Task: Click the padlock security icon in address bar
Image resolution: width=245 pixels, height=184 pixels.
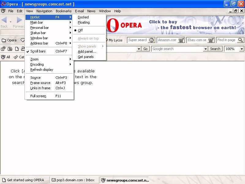Action: pyautogui.click(x=3, y=49)
